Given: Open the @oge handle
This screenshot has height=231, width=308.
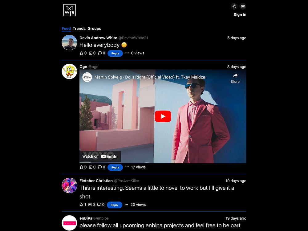Looking at the screenshot, I should (x=93, y=67).
